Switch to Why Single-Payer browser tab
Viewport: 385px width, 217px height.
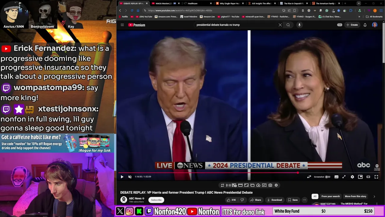pos(229,3)
